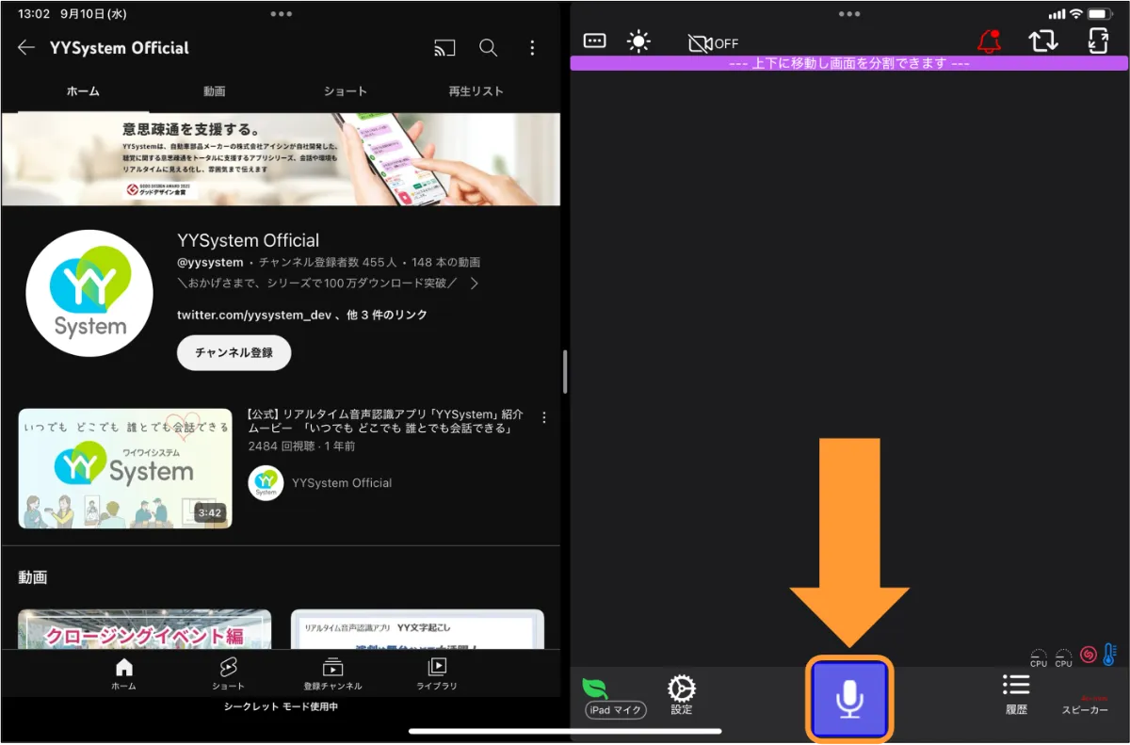Play the 3:42 YYSystem intro video thumbnail

coord(125,468)
